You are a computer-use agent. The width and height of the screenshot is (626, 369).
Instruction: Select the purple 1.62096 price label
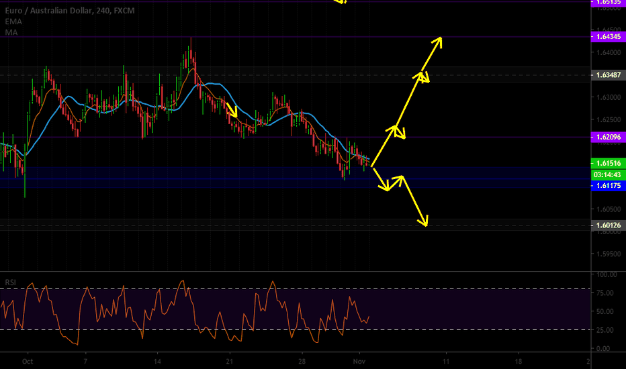(608, 138)
